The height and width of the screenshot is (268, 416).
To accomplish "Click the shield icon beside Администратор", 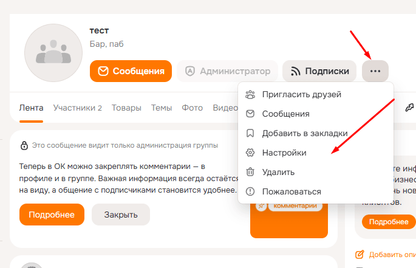I will 190,71.
